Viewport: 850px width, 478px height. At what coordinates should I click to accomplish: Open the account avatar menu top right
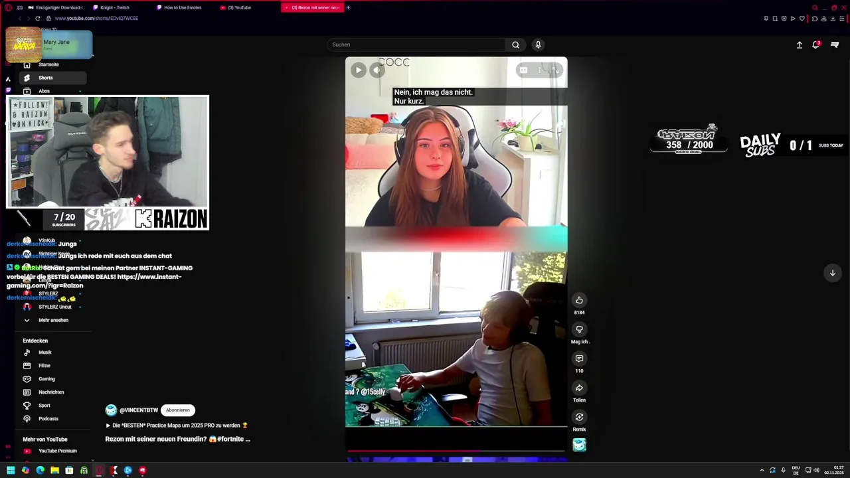tap(835, 44)
